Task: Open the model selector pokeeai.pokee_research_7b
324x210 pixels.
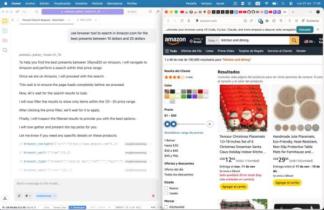Action: tap(83, 11)
